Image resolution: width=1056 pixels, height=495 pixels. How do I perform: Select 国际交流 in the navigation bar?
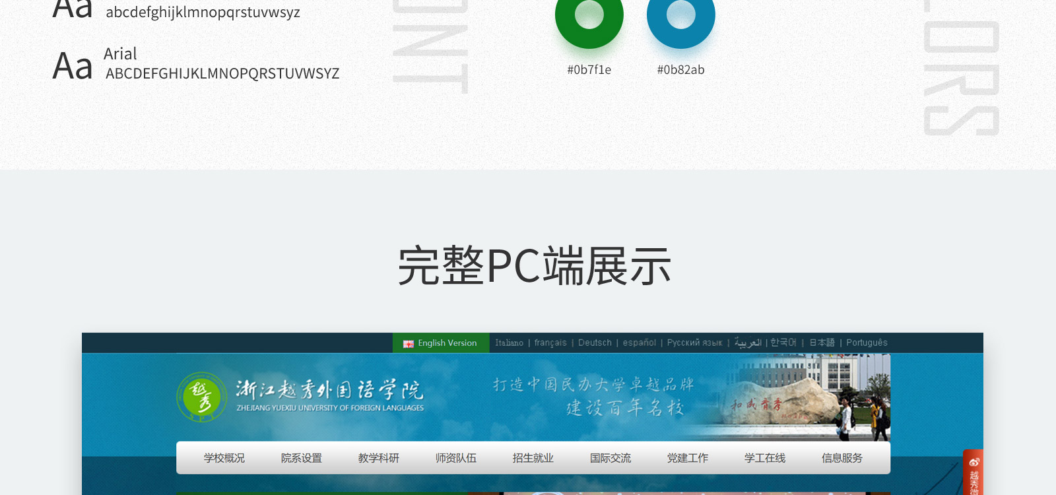[x=610, y=458]
